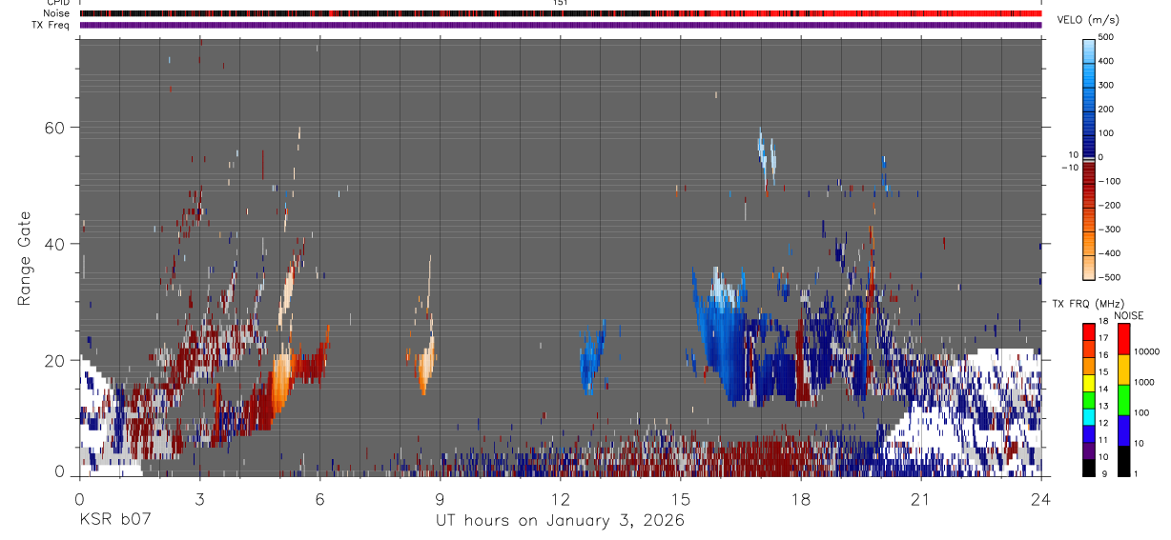Select yellow-orange swatch in NOISE legend
Viewport: 1171px width, 540px height.
click(x=1122, y=370)
